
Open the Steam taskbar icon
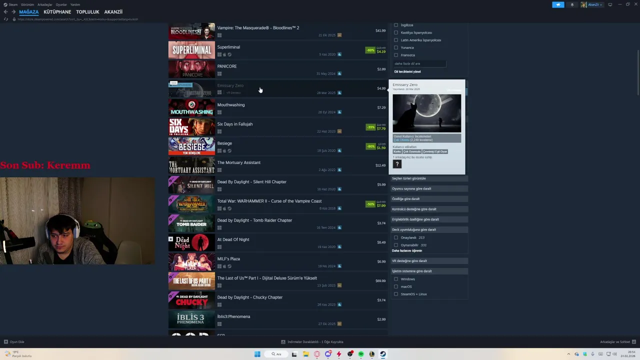click(x=383, y=354)
